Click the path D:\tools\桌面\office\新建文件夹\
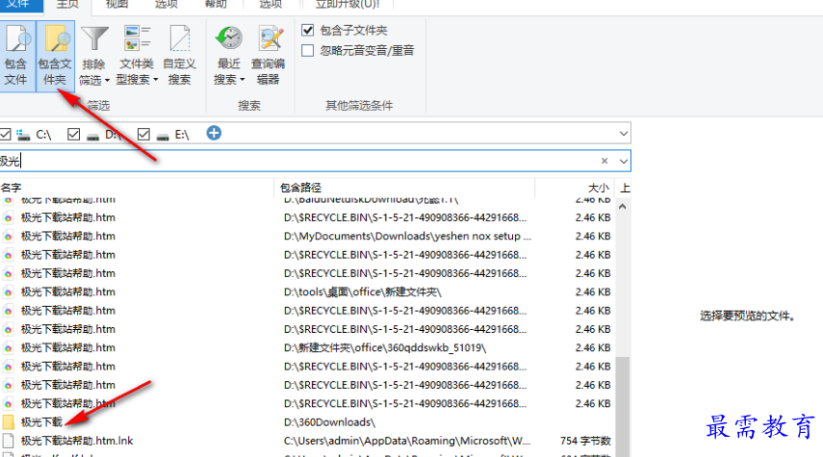Image resolution: width=823 pixels, height=457 pixels. 363,292
